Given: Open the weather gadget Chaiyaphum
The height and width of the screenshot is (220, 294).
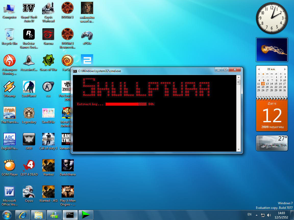Looking at the screenshot, I should pos(272,143).
